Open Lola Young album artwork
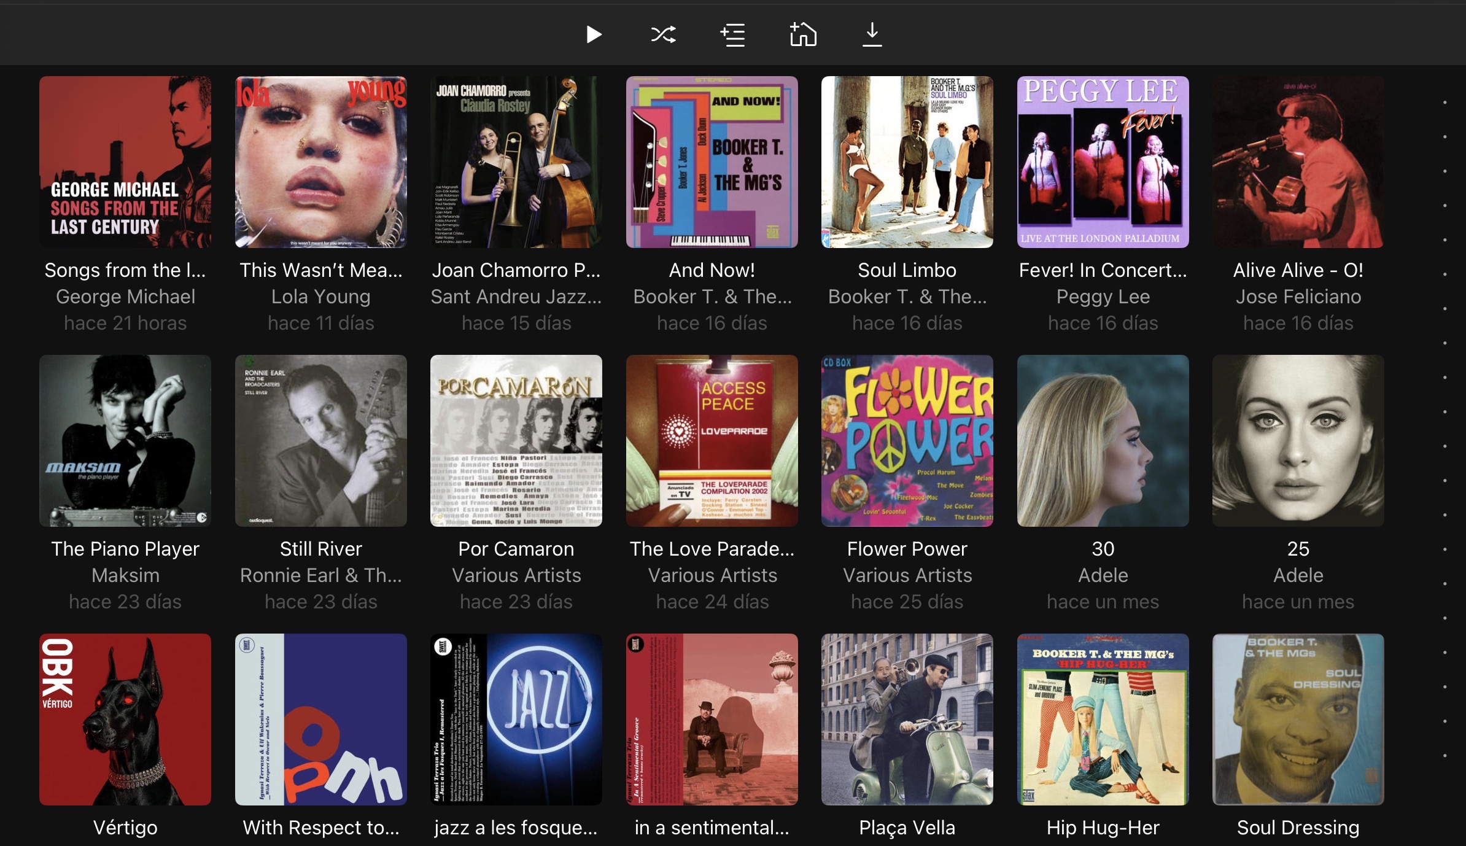 pos(320,162)
